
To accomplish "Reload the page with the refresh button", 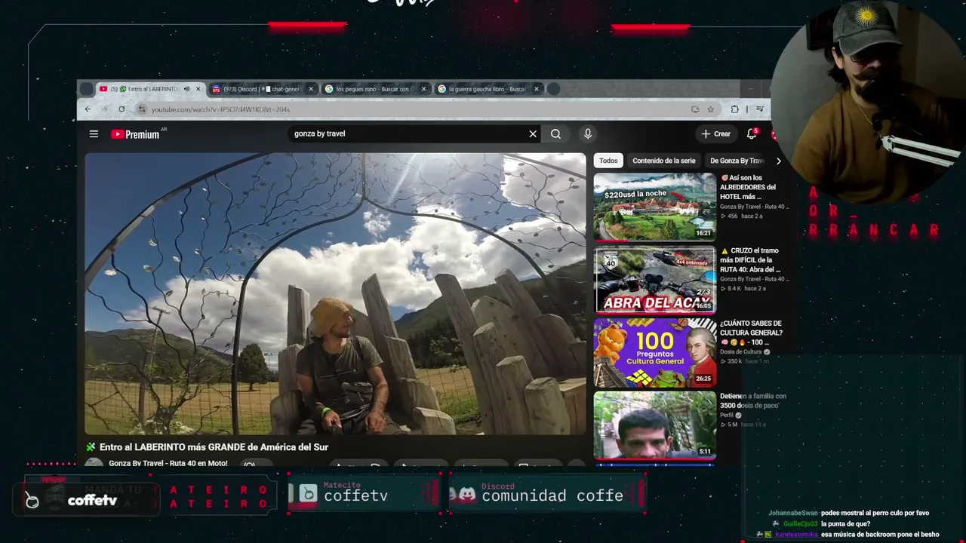I will (x=122, y=109).
